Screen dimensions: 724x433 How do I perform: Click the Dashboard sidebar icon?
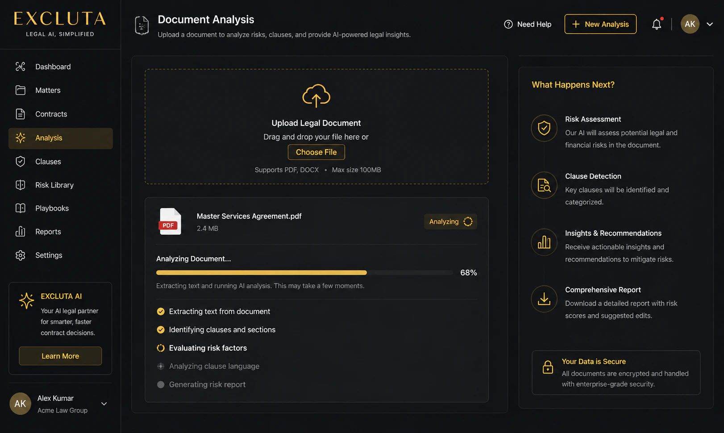pos(20,67)
